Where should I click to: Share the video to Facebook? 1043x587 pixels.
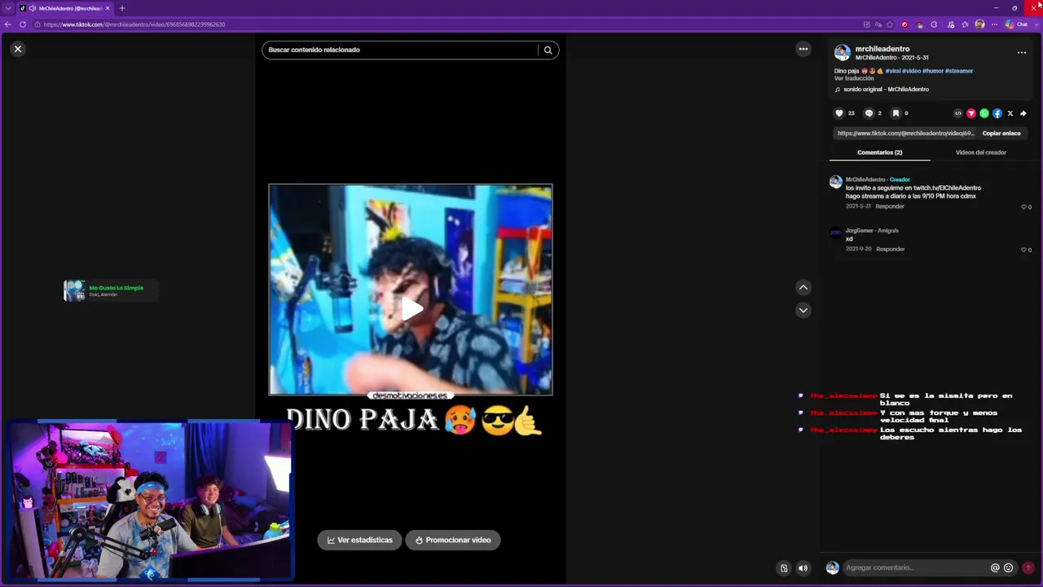point(997,113)
